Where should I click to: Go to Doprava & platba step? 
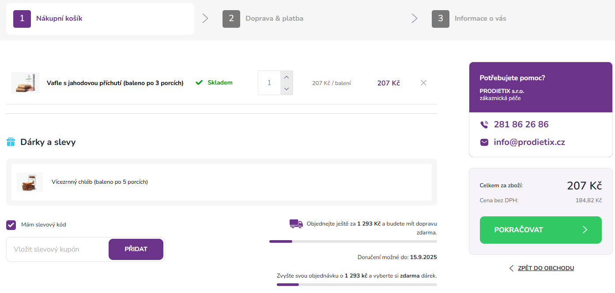coord(274,19)
